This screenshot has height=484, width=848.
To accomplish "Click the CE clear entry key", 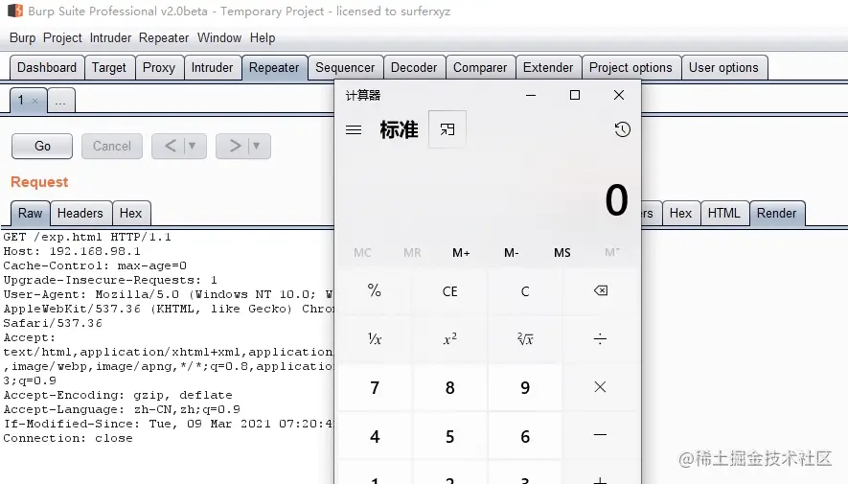I will (x=450, y=291).
